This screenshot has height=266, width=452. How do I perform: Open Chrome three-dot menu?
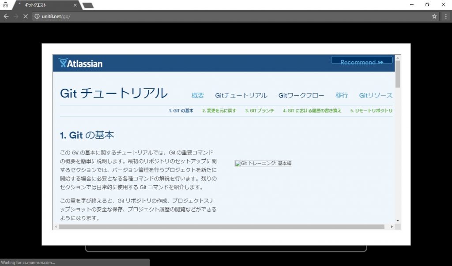(446, 16)
